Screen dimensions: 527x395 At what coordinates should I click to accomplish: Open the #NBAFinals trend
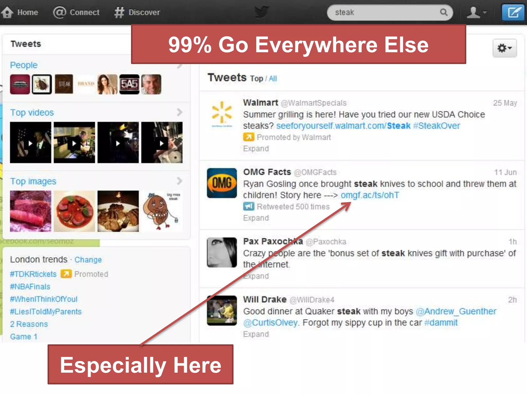click(30, 286)
